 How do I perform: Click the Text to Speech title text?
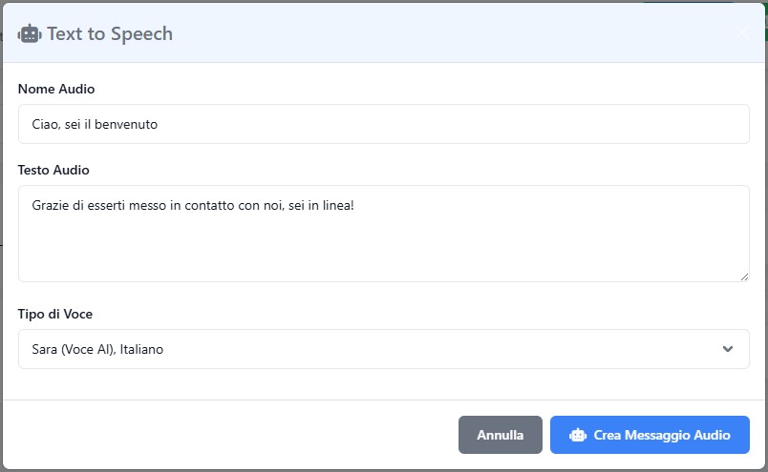click(110, 34)
